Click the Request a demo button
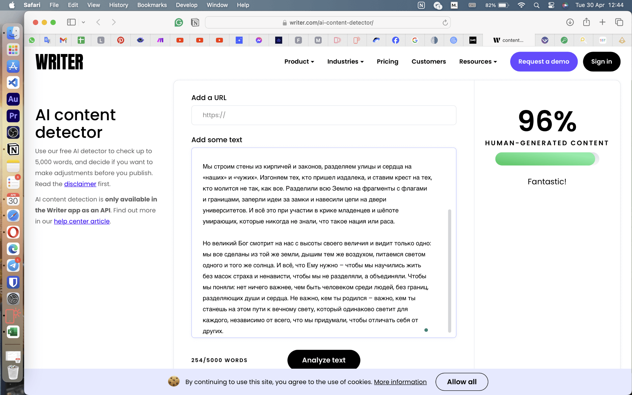 click(x=544, y=62)
